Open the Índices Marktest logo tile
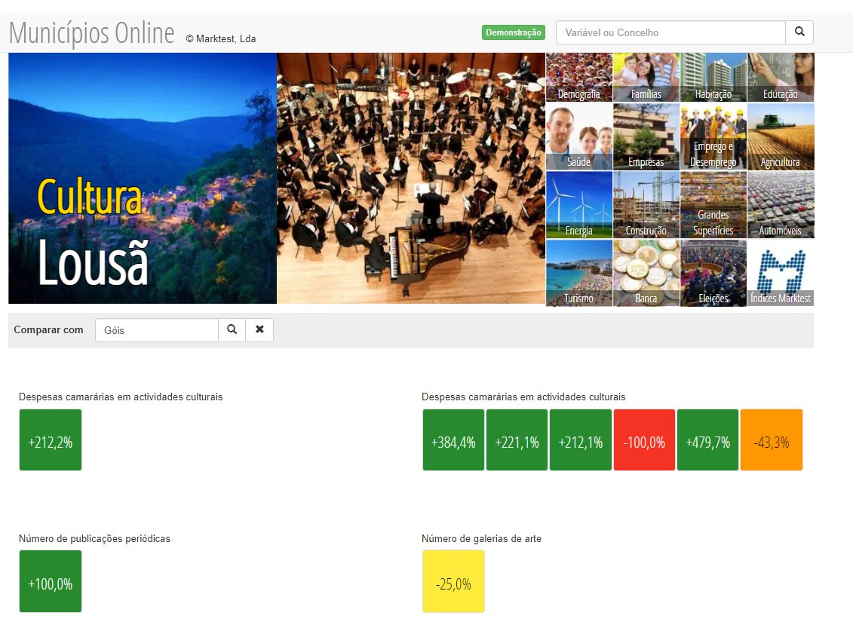Screen dimensions: 853x634 (780, 273)
